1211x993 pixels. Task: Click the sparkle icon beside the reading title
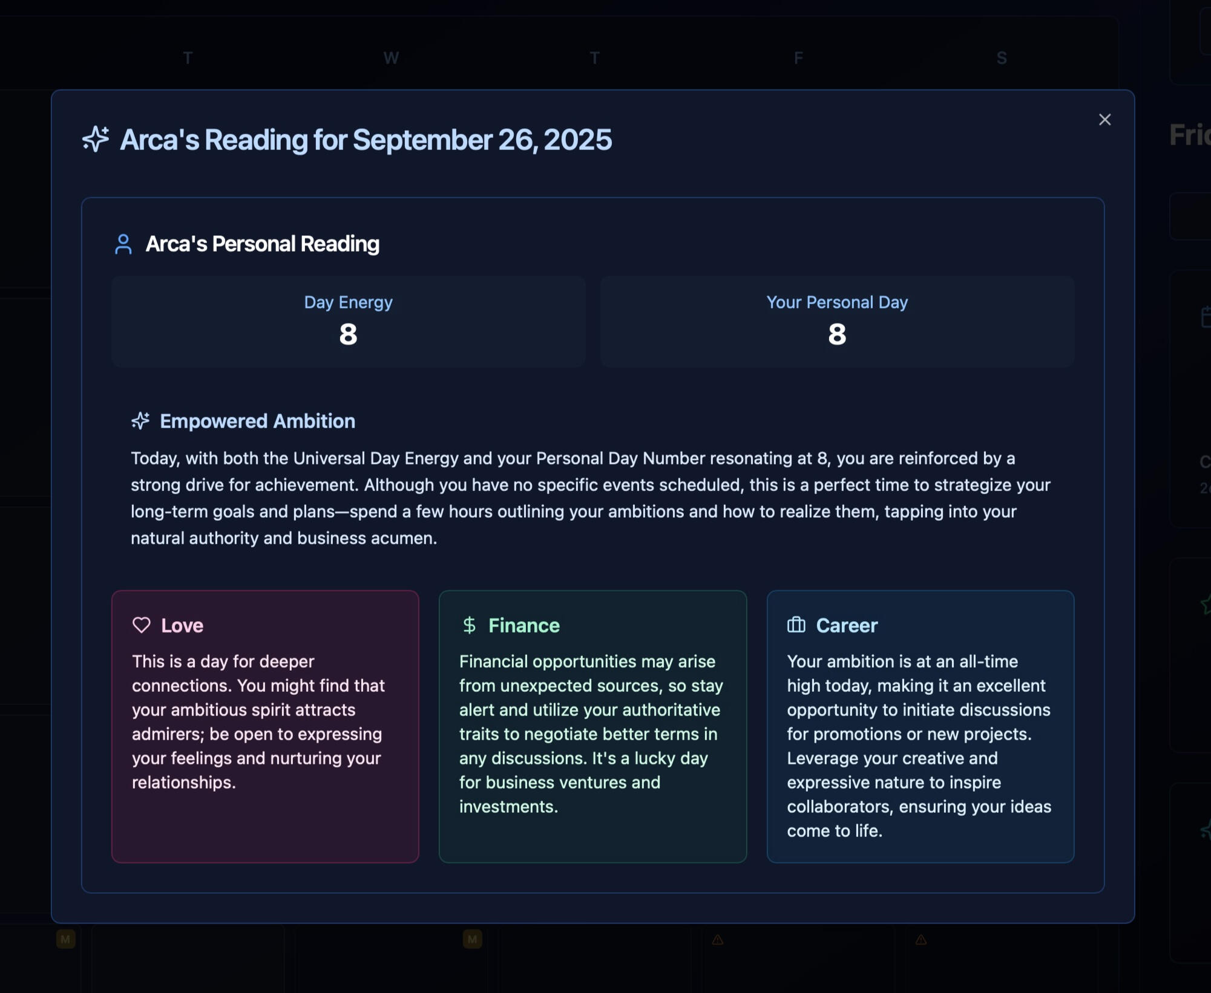[96, 139]
